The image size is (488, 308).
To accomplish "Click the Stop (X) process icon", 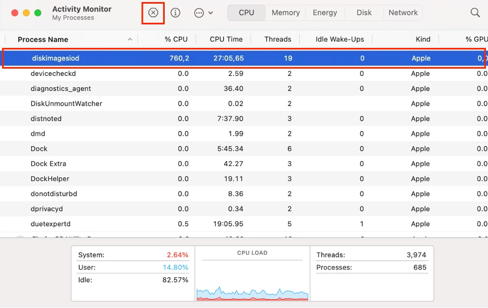I will click(x=153, y=12).
